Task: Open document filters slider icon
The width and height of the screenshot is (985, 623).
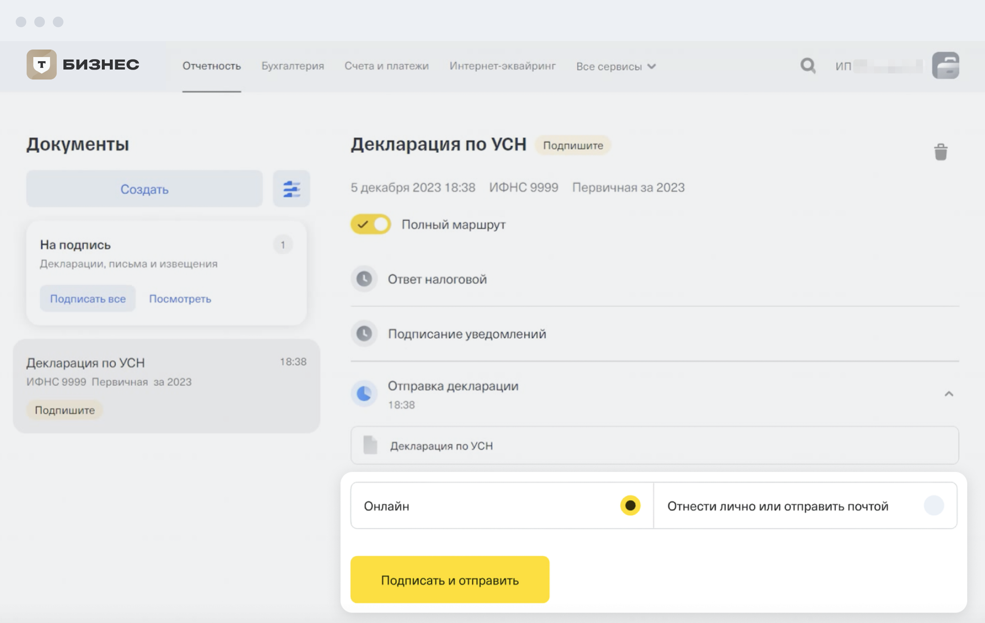Action: click(x=291, y=189)
